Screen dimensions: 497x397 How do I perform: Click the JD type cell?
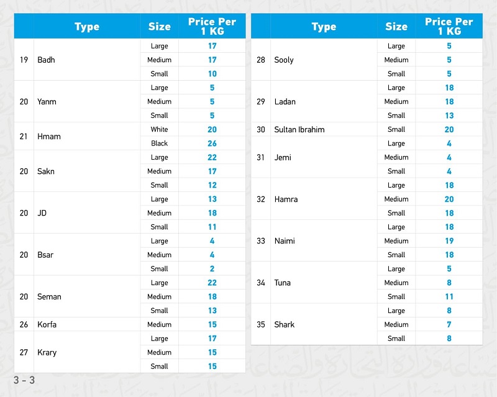pyautogui.click(x=42, y=213)
